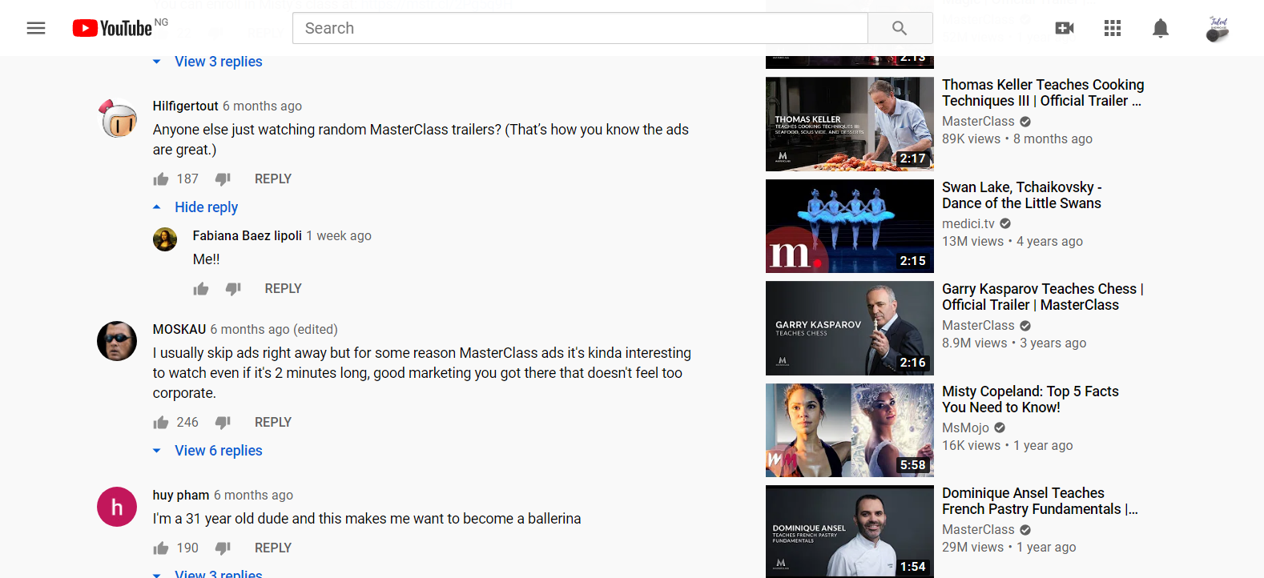Open Fabiana Baez lipoli's avatar
The image size is (1264, 578).
(x=165, y=239)
